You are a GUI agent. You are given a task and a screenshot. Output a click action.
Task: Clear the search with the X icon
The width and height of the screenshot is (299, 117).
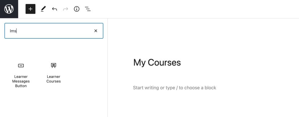click(96, 31)
